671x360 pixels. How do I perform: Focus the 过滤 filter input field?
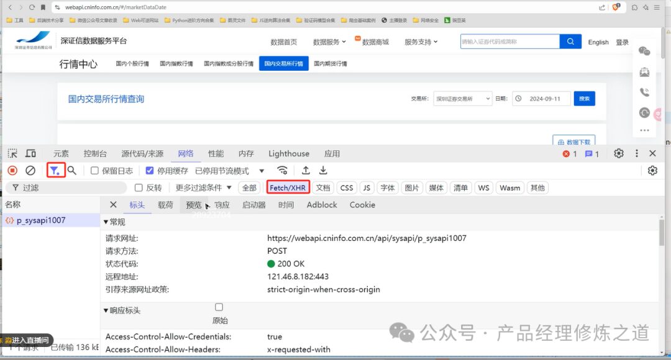[66, 187]
